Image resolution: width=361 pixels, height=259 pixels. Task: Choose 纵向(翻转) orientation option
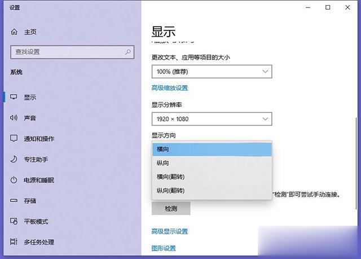pyautogui.click(x=212, y=191)
